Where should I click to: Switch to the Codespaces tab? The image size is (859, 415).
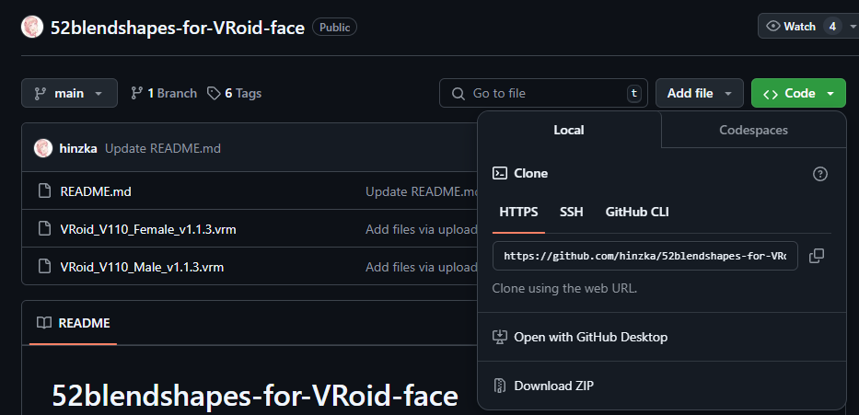click(753, 130)
